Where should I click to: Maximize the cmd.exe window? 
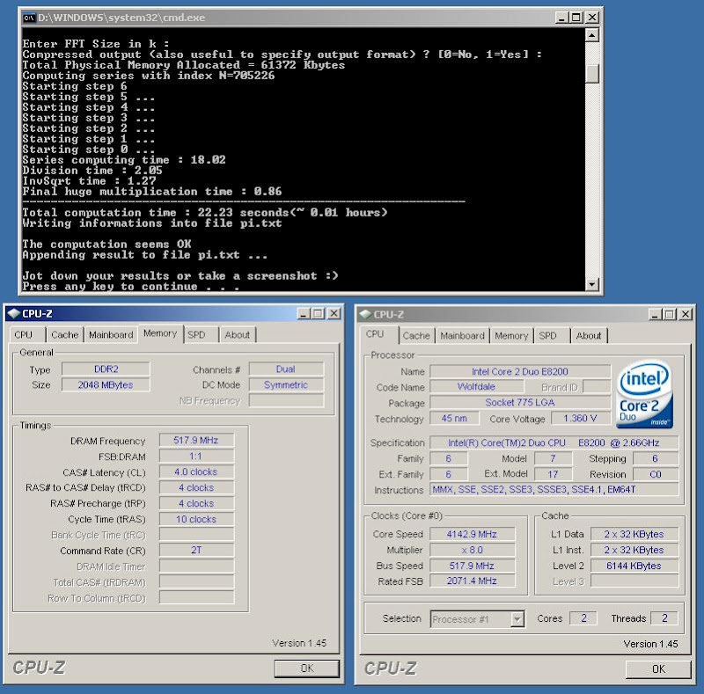[x=576, y=18]
